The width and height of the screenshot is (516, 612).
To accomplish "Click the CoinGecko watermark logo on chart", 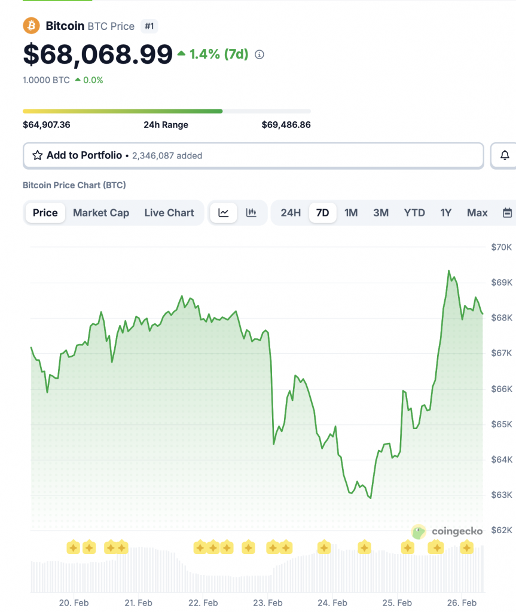I will pos(447,531).
